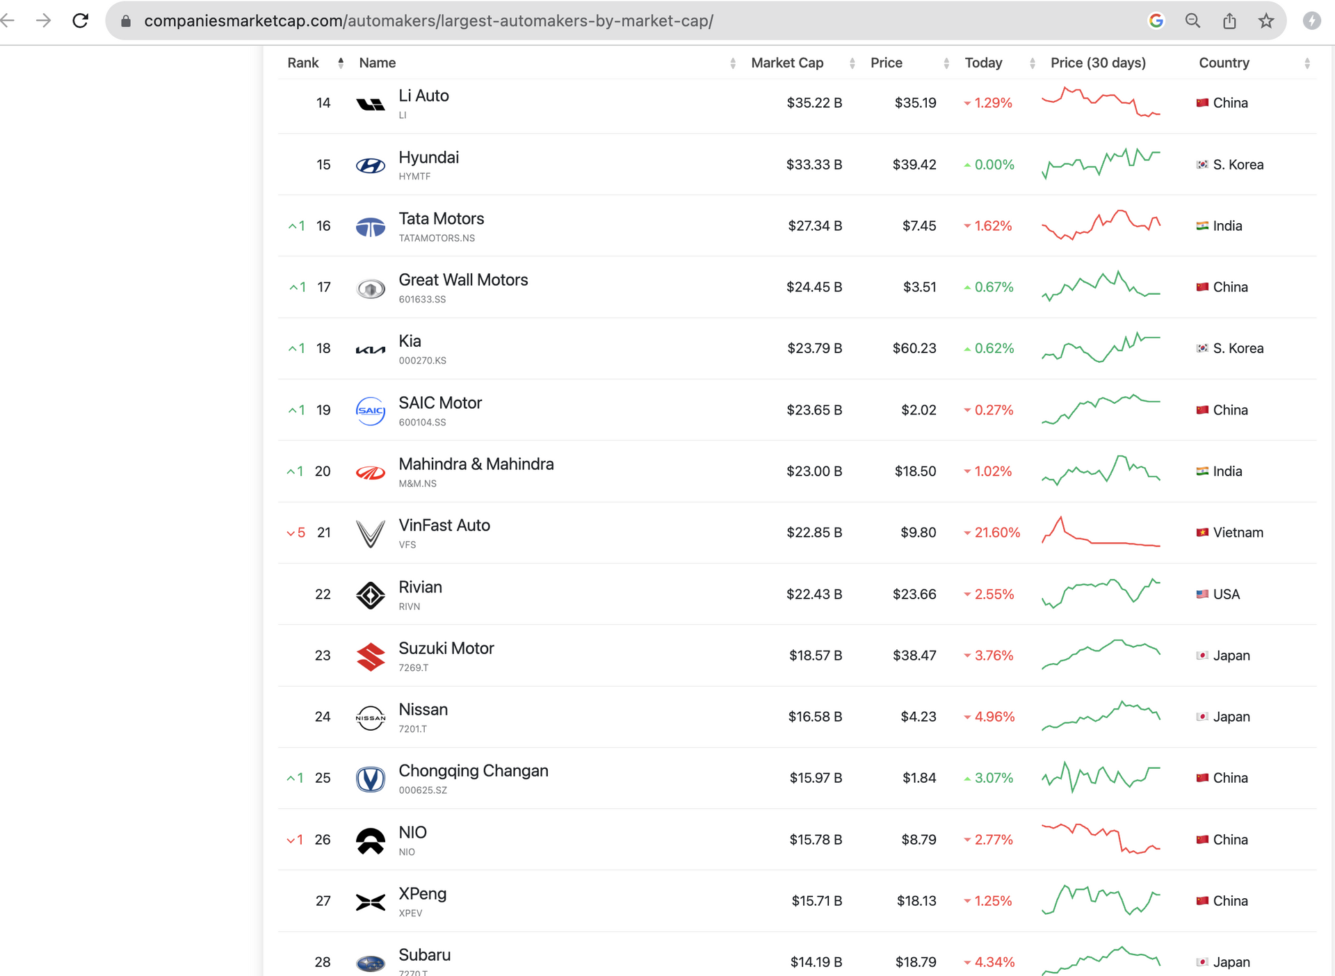Click the TATAMOTORS.NS ticker text
The image size is (1335, 976).
[437, 238]
